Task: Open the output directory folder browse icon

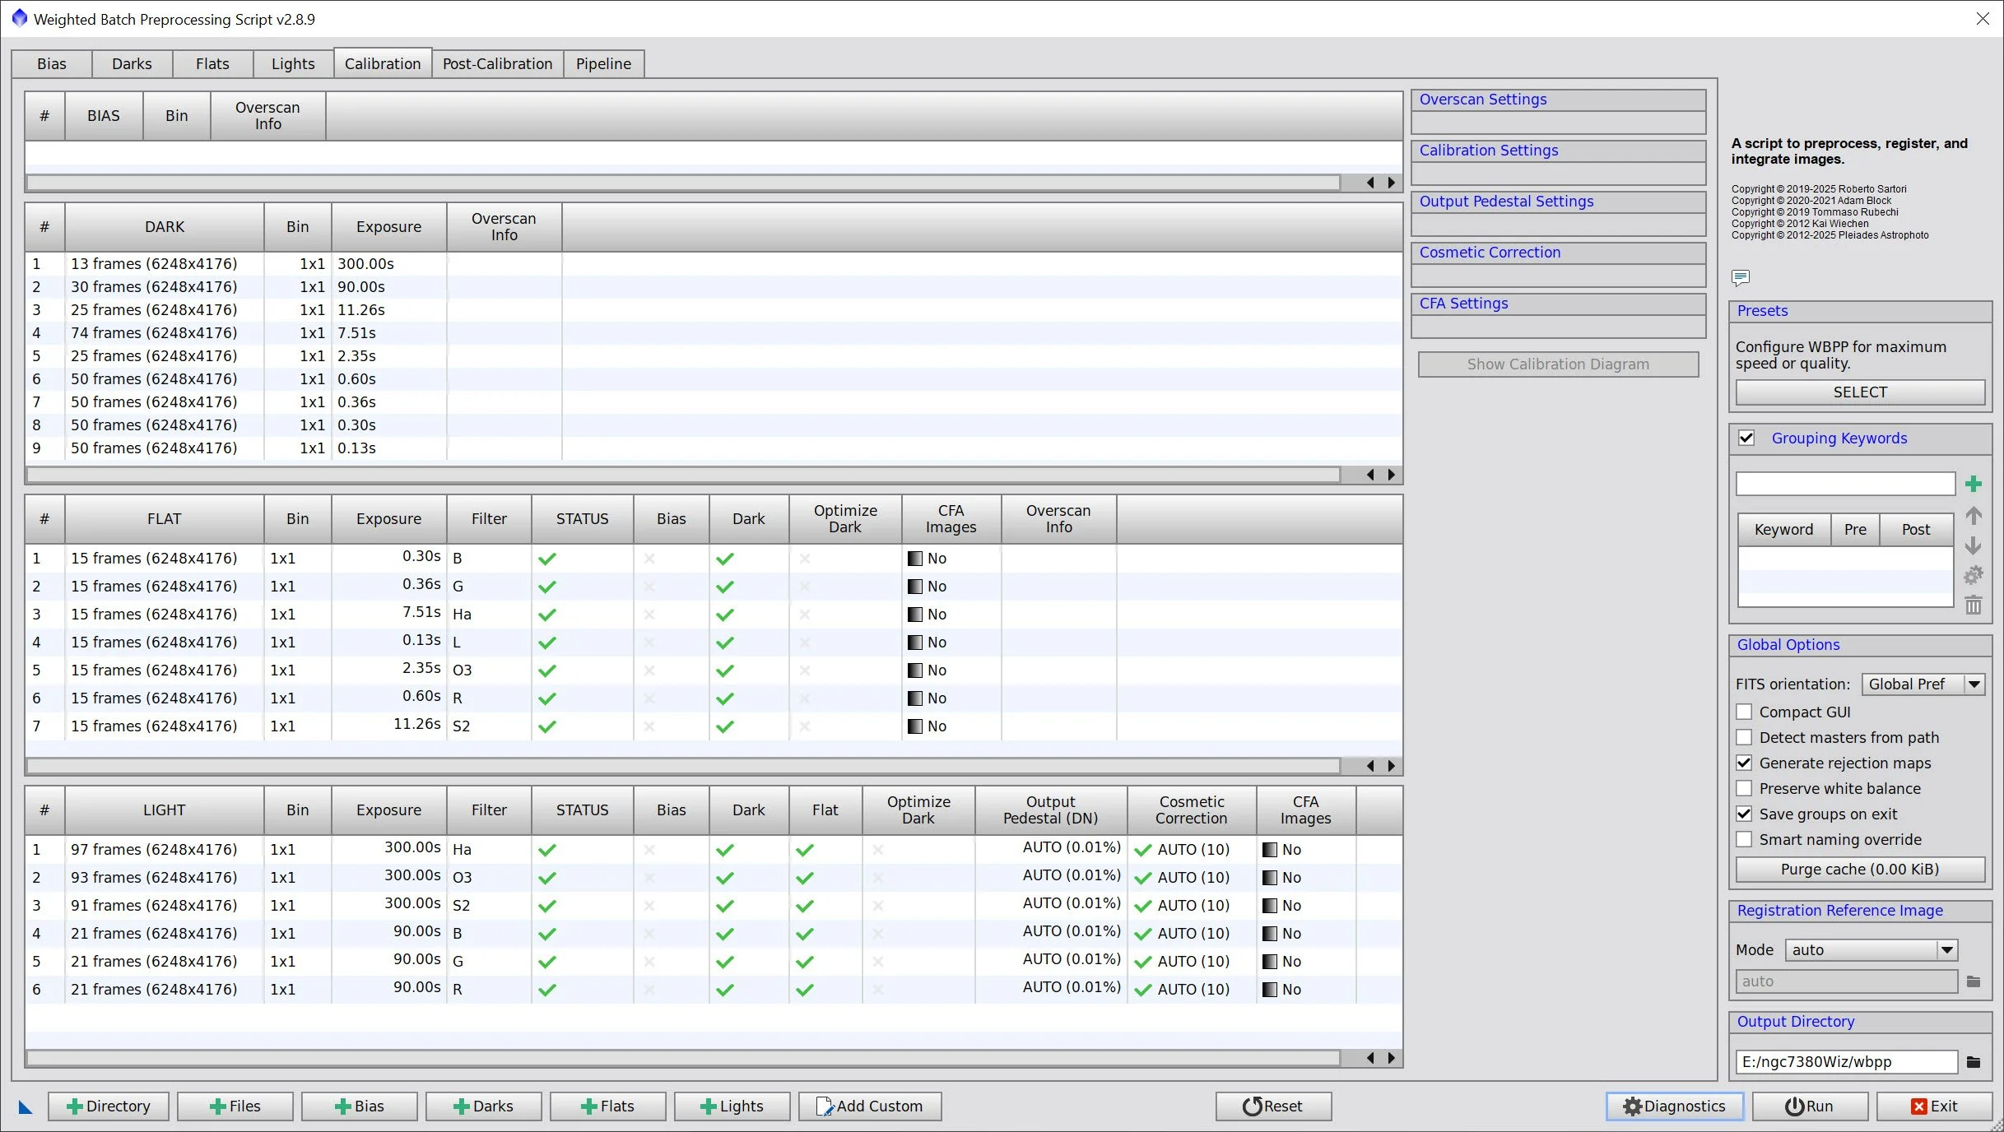Action: 1973,1062
